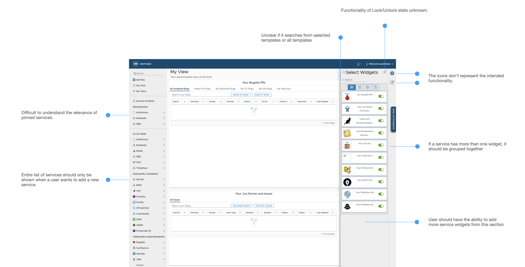The height and width of the screenshot is (267, 525).
Task: Click the Search your Bugs field in Bugzilla
Action: tap(200, 95)
